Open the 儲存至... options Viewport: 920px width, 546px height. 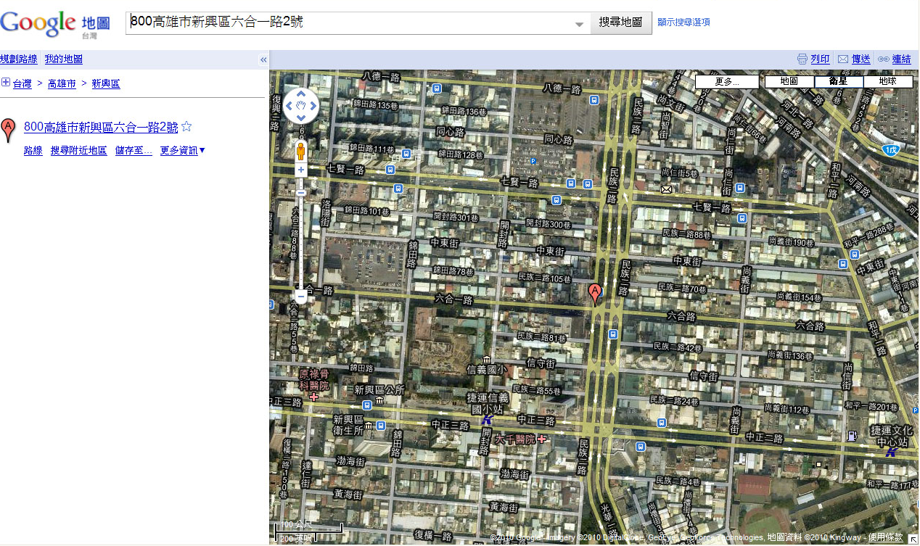(x=134, y=151)
